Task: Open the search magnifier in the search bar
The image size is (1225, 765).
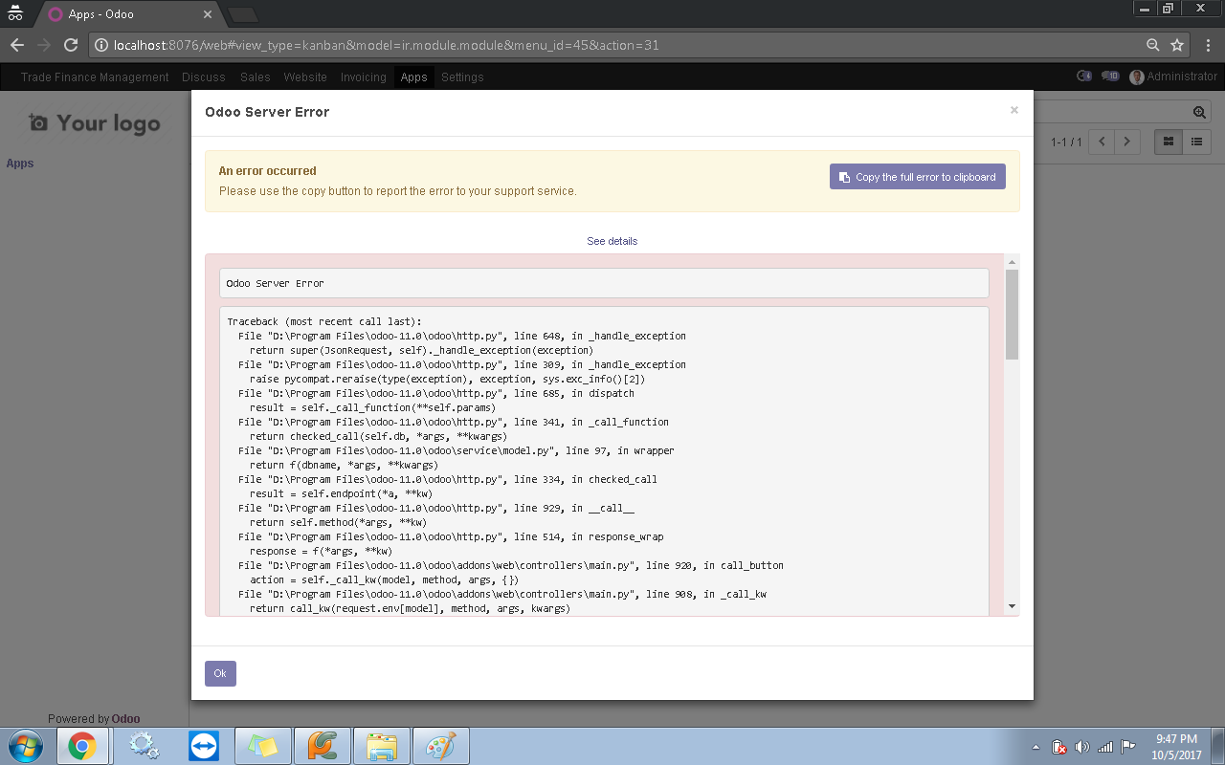Action: [x=1197, y=111]
